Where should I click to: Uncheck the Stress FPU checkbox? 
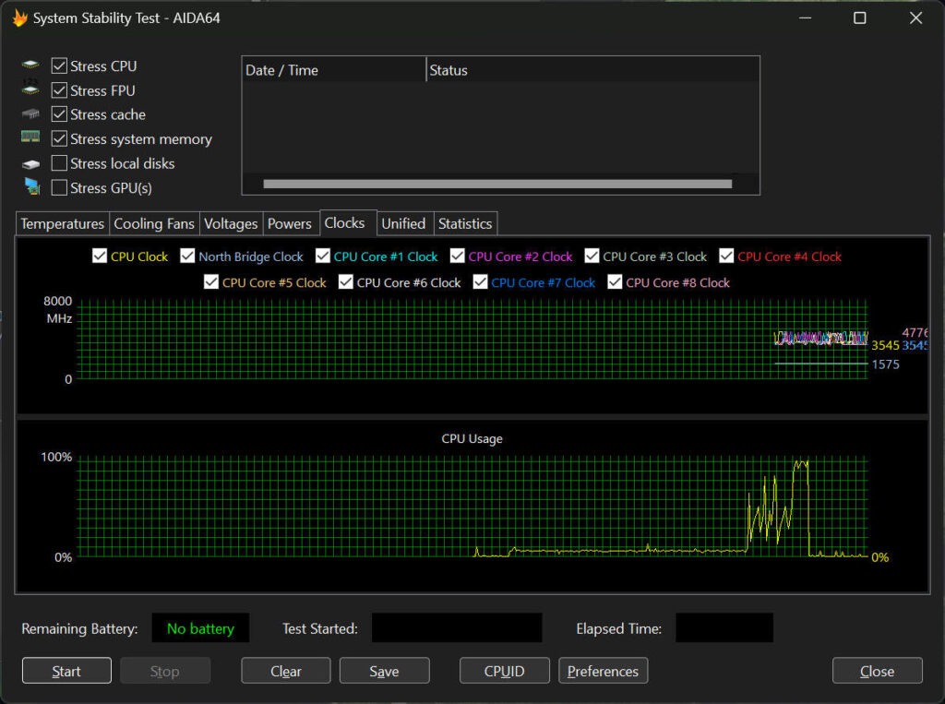(59, 90)
